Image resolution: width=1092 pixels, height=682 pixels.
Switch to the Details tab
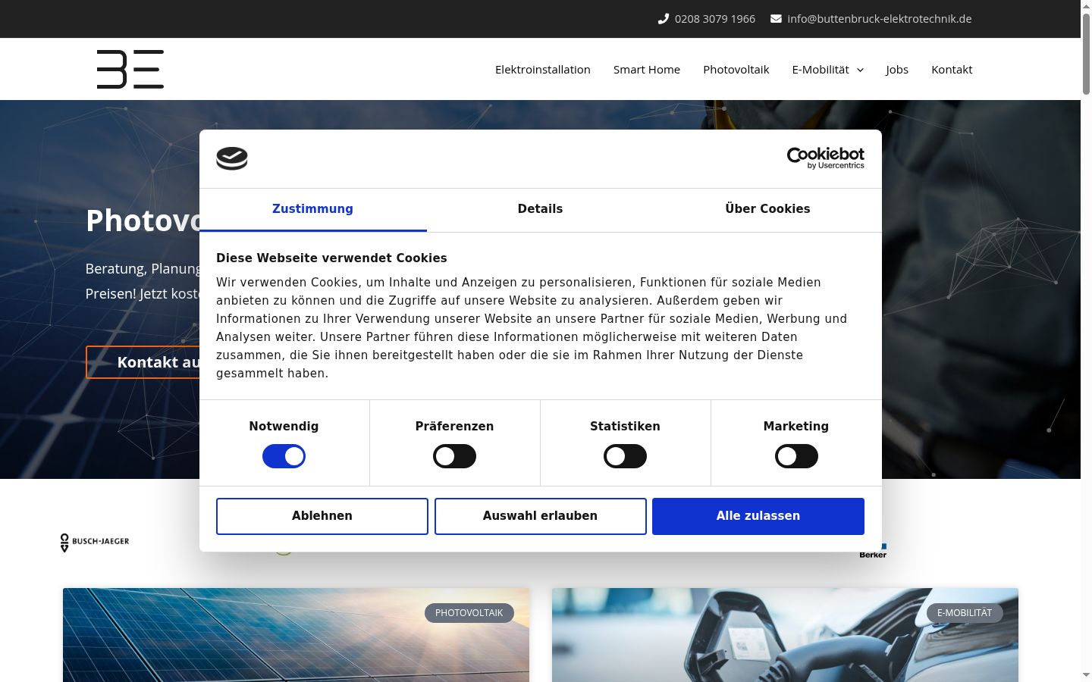pyautogui.click(x=540, y=209)
